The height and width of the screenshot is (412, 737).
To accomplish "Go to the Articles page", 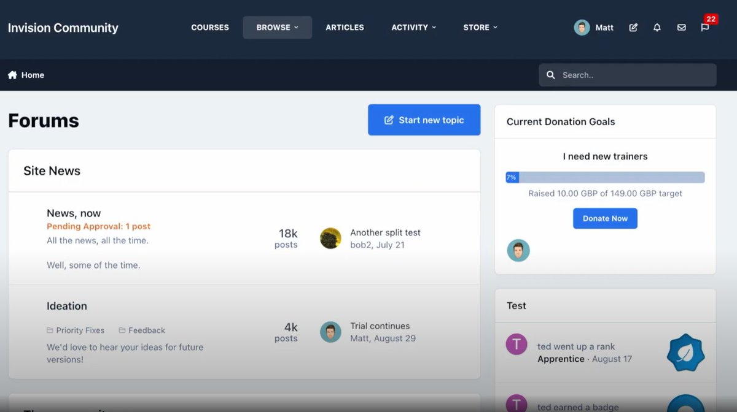I will 345,28.
